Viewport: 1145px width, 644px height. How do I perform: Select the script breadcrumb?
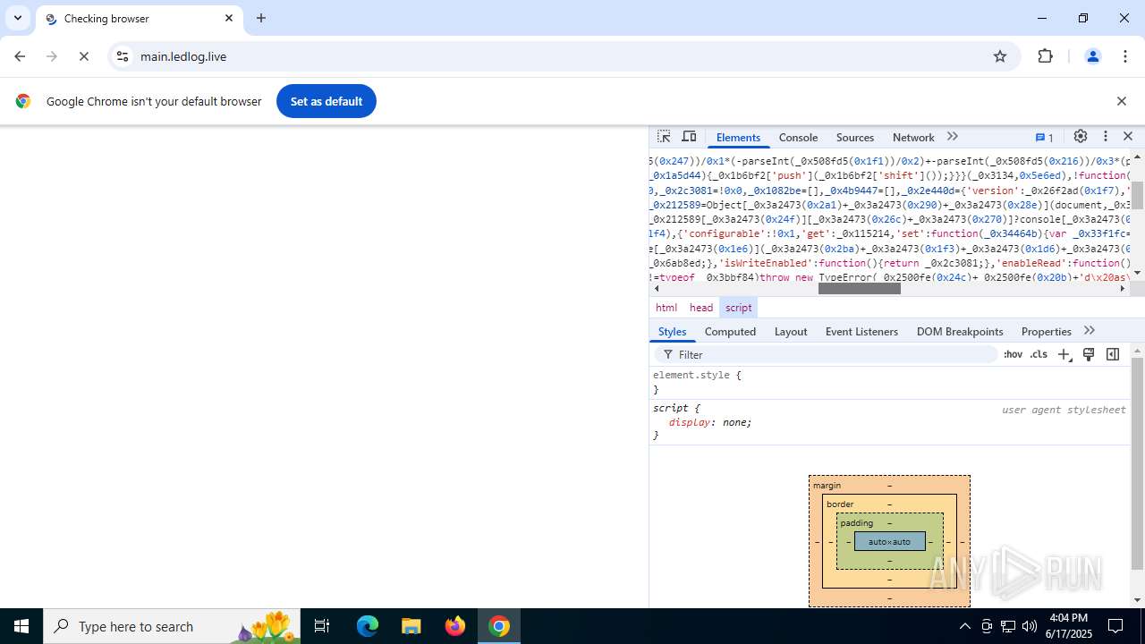click(739, 308)
